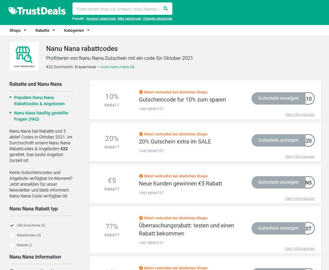
Task: Enable the Rabattcodes filter checkbox
Action: point(12,235)
